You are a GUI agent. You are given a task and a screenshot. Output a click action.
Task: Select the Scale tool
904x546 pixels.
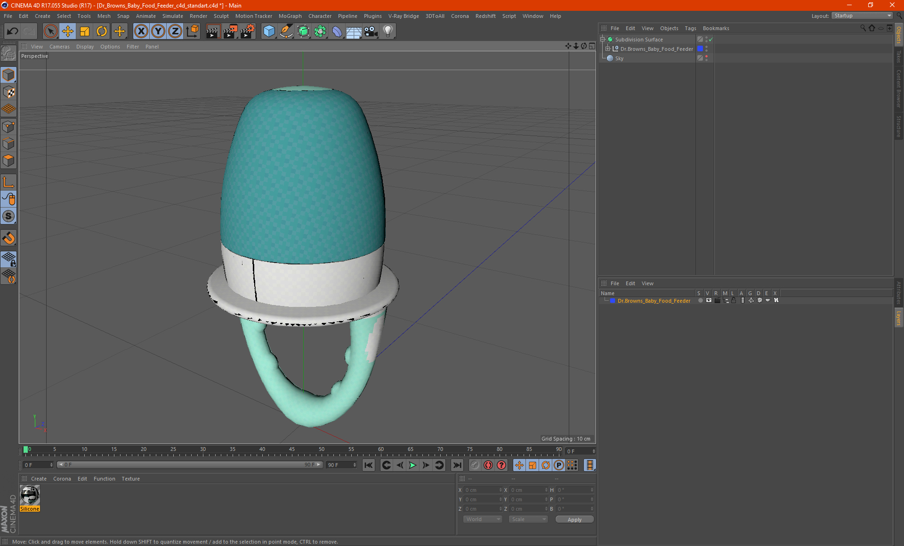[85, 32]
